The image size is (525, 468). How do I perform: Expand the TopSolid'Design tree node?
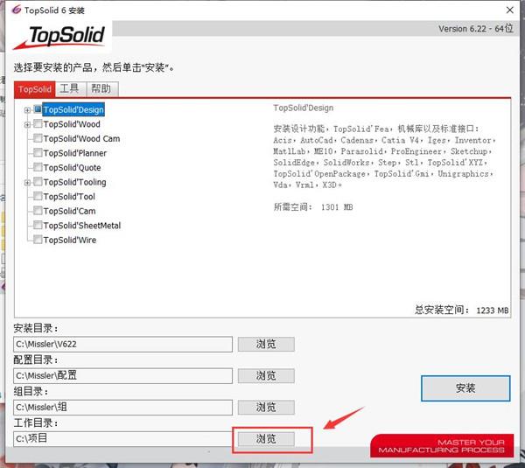click(27, 110)
